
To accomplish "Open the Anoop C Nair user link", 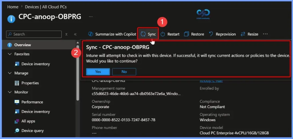I will tap(211, 81).
